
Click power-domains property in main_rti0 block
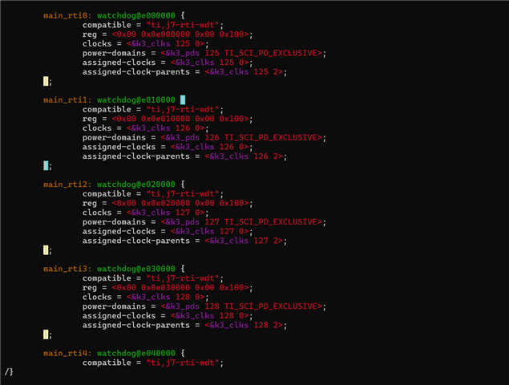(114, 53)
